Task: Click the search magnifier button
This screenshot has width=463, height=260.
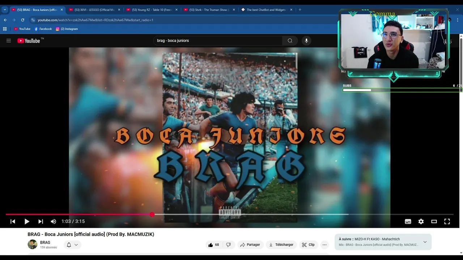Action: 290,40
